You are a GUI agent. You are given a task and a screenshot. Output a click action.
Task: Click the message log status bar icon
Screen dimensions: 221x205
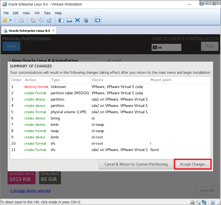(x=213, y=203)
